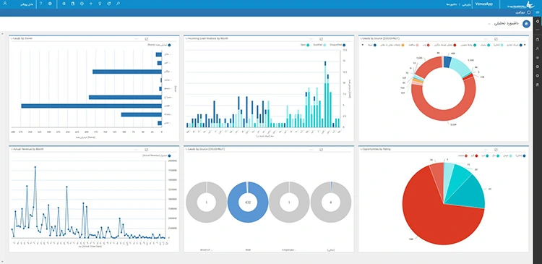Collapse the lower Leads by Source chart chevron

coord(186,149)
